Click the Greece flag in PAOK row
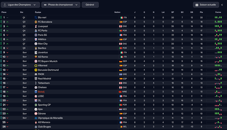The width and height of the screenshot is (227, 130). [x=121, y=74]
